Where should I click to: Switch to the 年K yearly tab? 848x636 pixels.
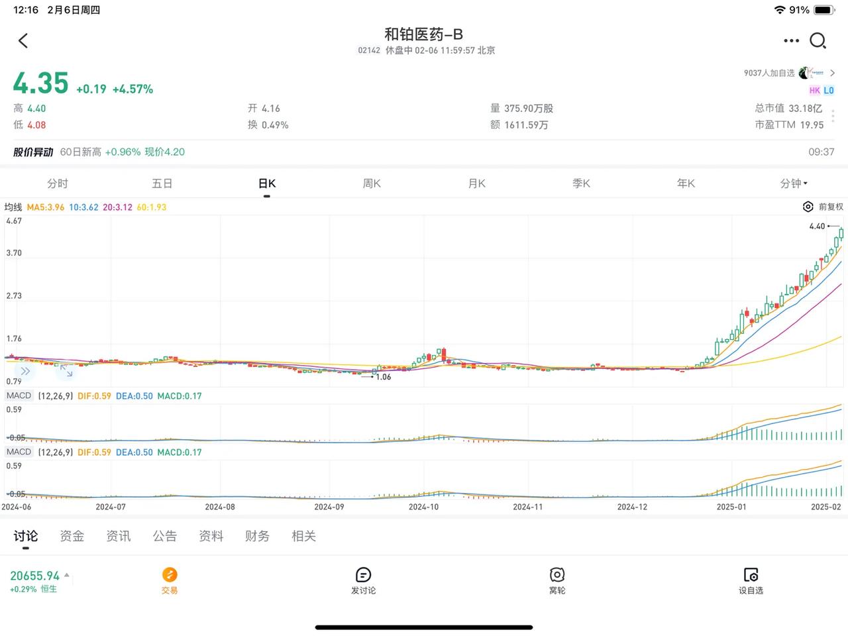coord(686,184)
